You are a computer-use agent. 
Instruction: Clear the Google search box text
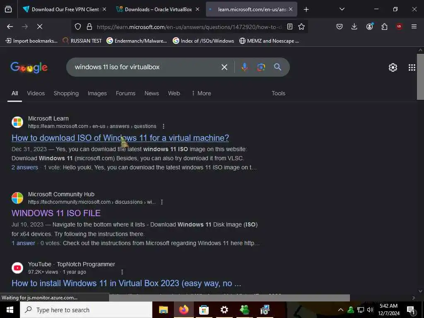click(224, 67)
